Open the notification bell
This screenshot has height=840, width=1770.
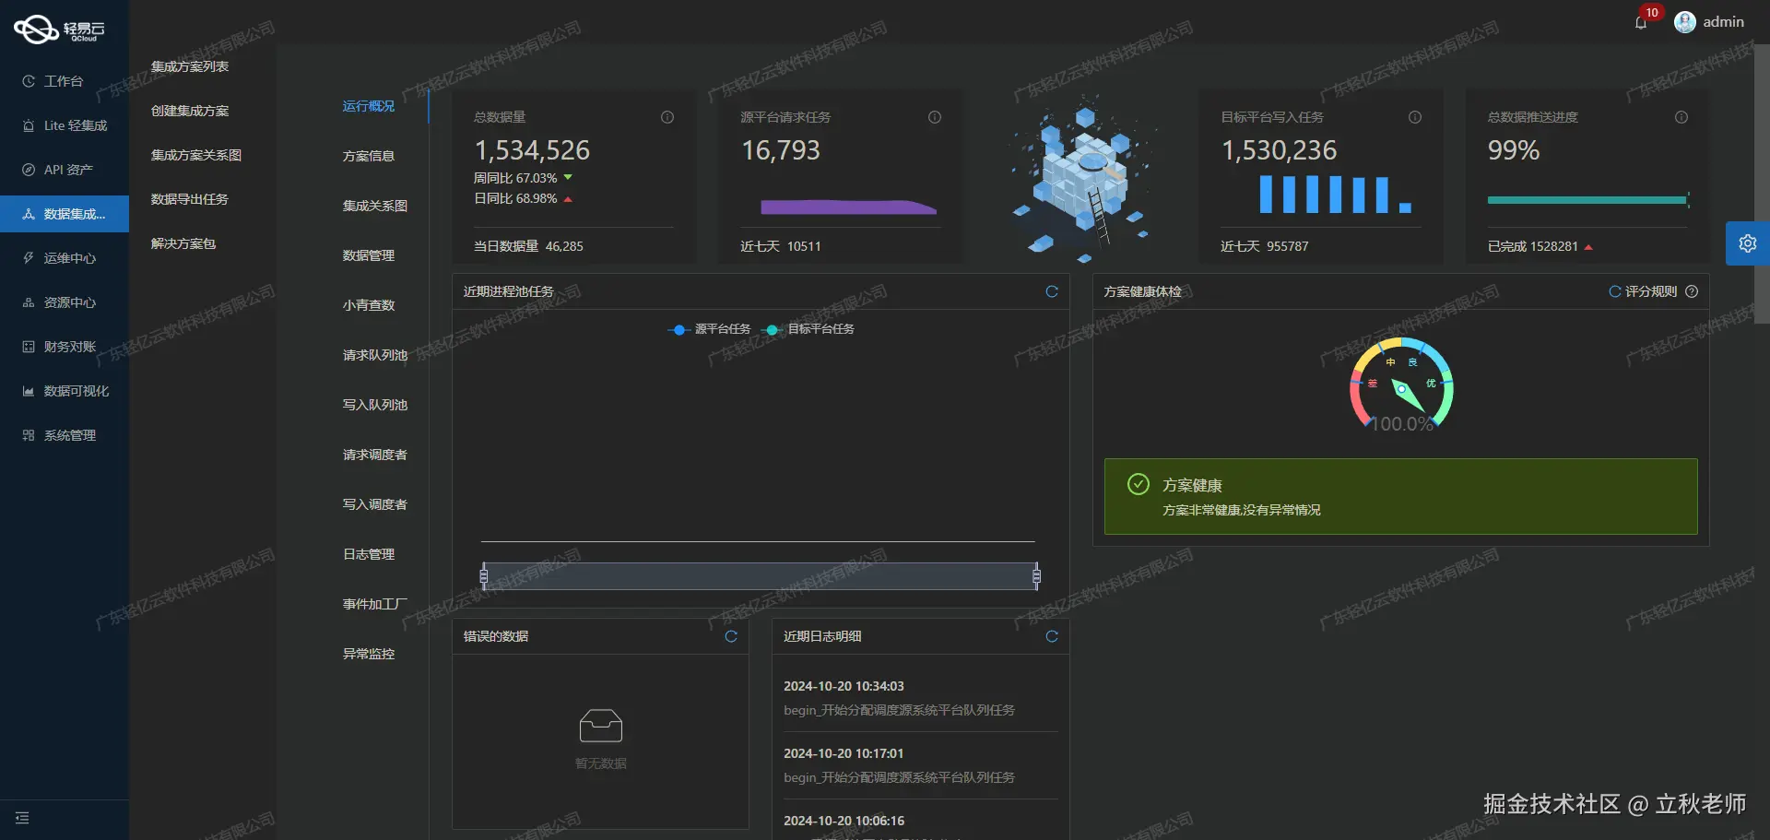point(1641,23)
